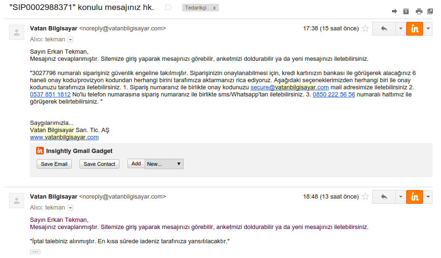Remove the Tedarikçi label
This screenshot has height=258, width=441.
pos(214,8)
